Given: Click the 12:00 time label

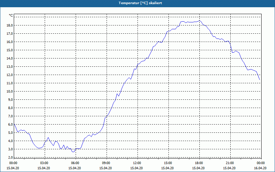Looking at the screenshot, I should (137, 163).
